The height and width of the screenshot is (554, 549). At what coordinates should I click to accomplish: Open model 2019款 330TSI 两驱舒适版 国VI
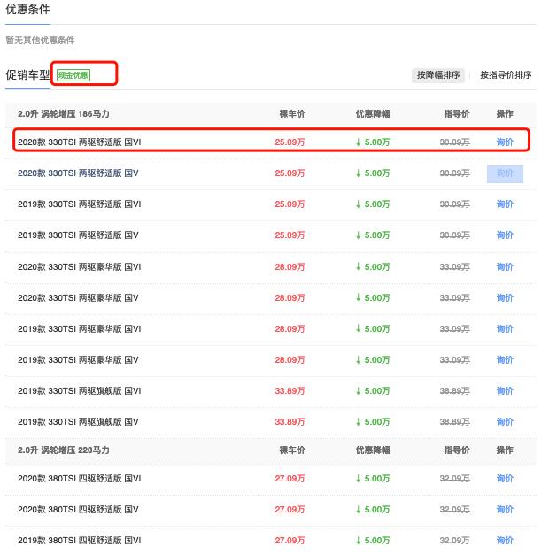(x=79, y=204)
